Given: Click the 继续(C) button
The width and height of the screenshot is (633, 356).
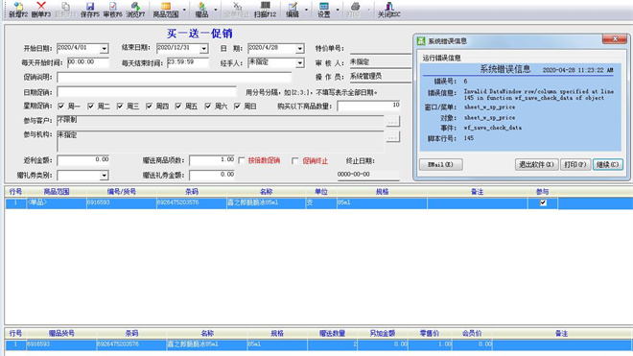Looking at the screenshot, I should [x=607, y=164].
